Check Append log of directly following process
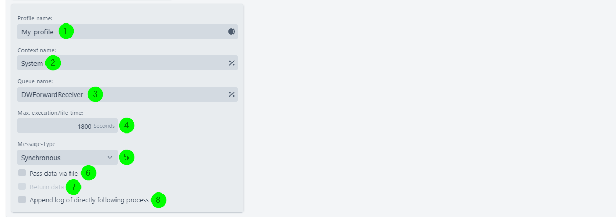This screenshot has width=616, height=217. pos(22,200)
